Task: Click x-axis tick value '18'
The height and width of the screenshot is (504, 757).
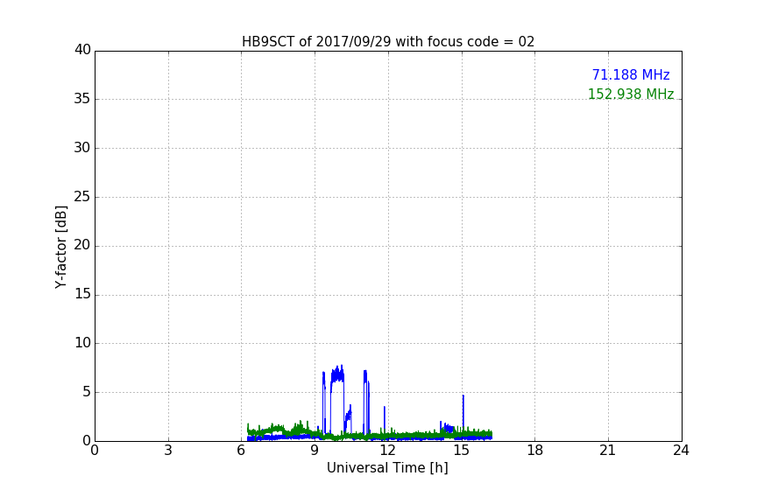Action: click(x=535, y=451)
